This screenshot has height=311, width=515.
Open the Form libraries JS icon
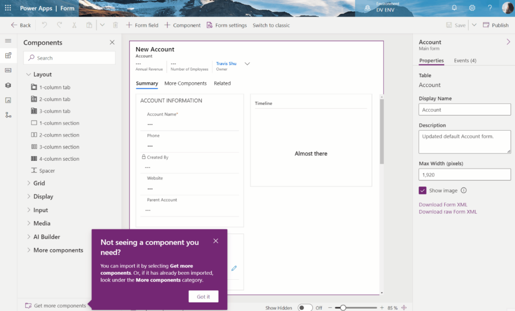pos(8,100)
